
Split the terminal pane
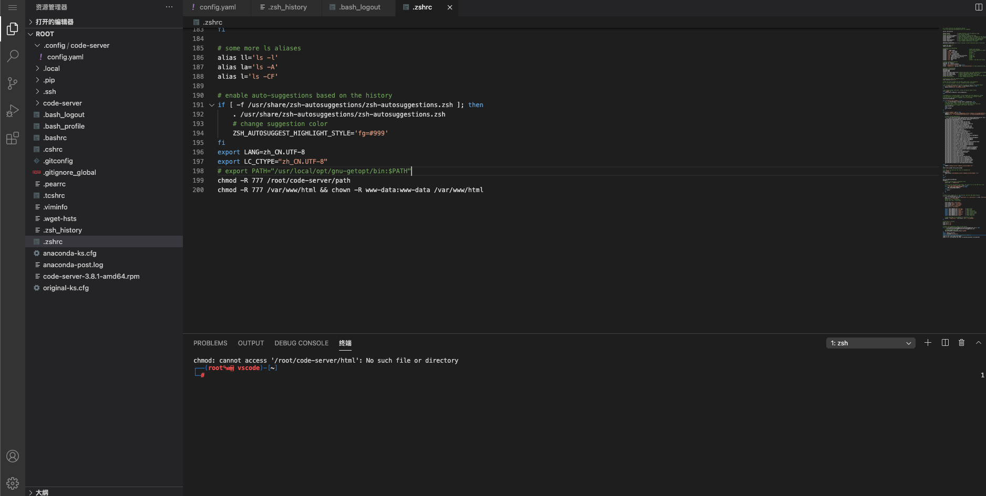[945, 343]
